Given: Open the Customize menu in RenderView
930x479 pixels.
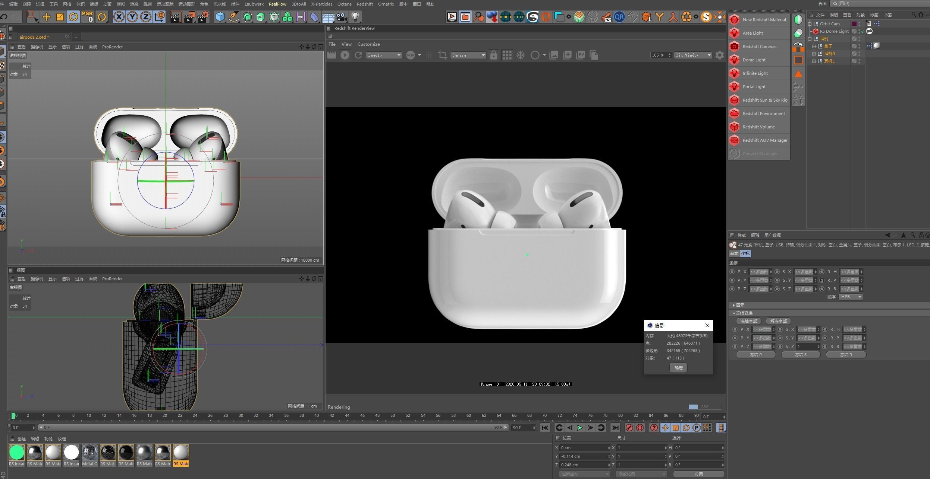Looking at the screenshot, I should coord(368,44).
